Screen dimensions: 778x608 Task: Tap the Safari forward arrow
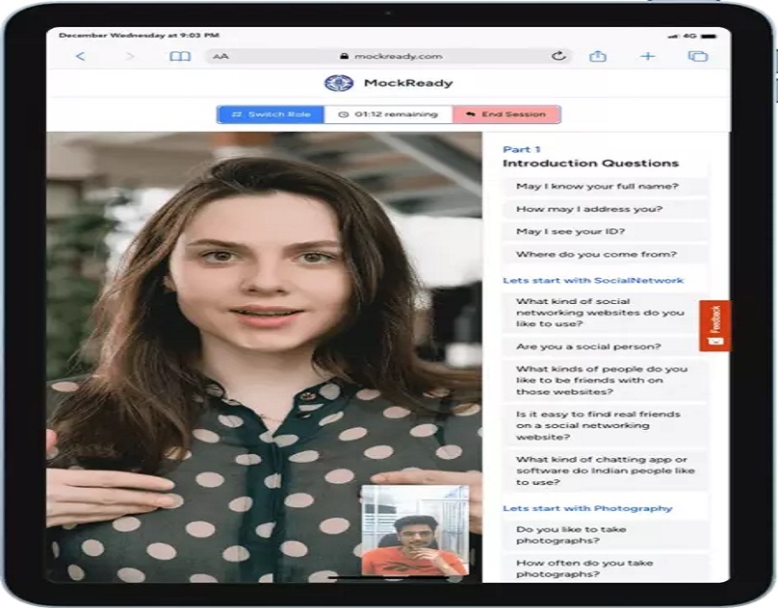tap(130, 57)
